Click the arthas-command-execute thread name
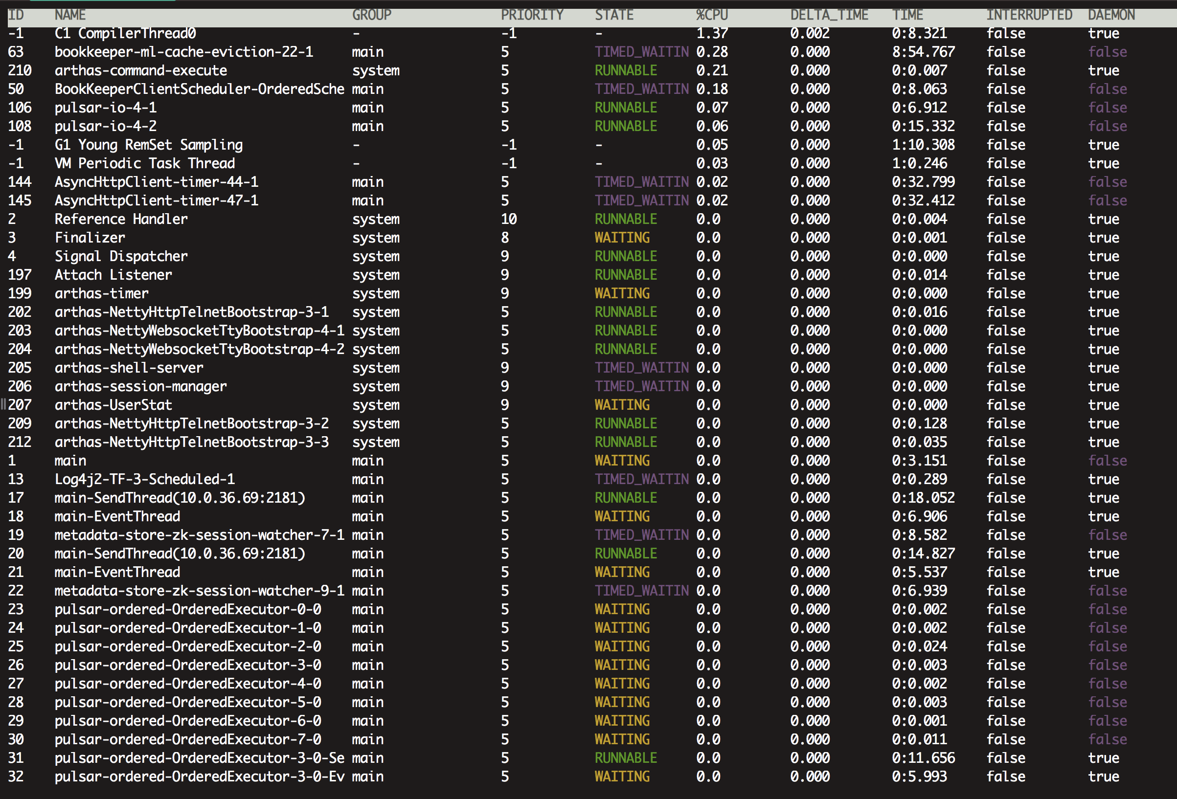The width and height of the screenshot is (1177, 799). pos(141,71)
